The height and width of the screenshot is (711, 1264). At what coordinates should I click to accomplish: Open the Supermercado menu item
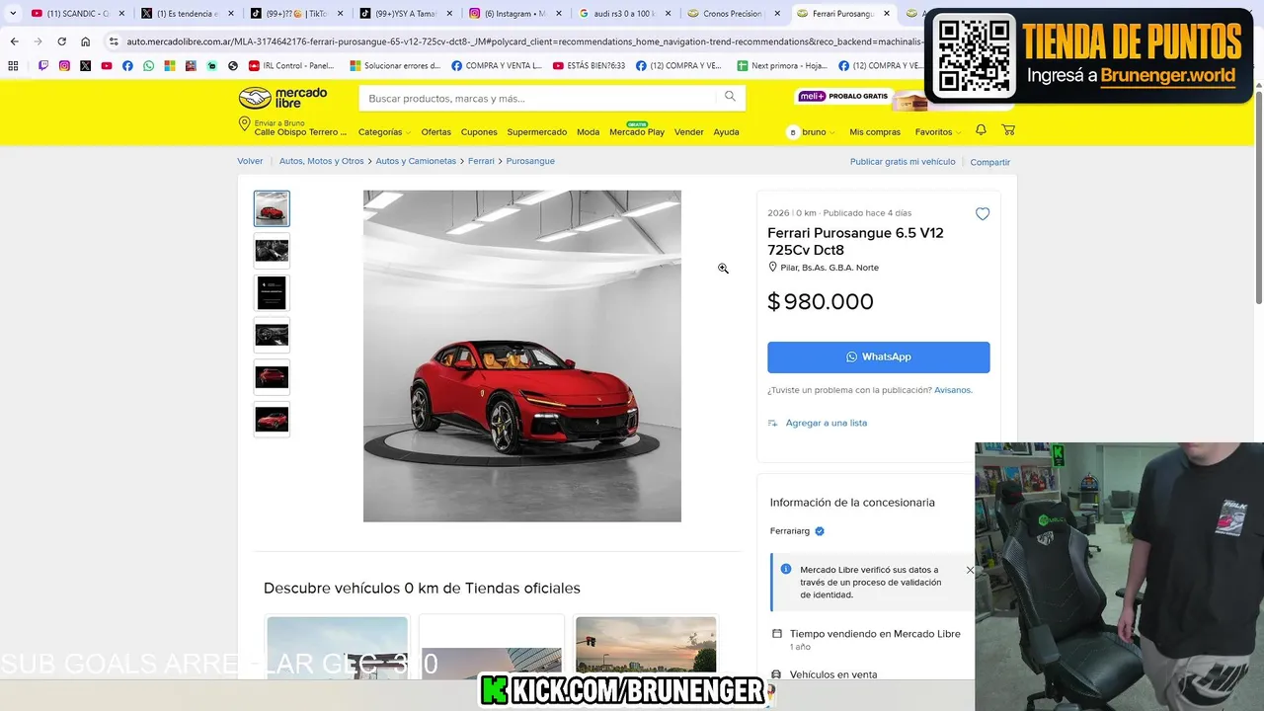pos(536,132)
